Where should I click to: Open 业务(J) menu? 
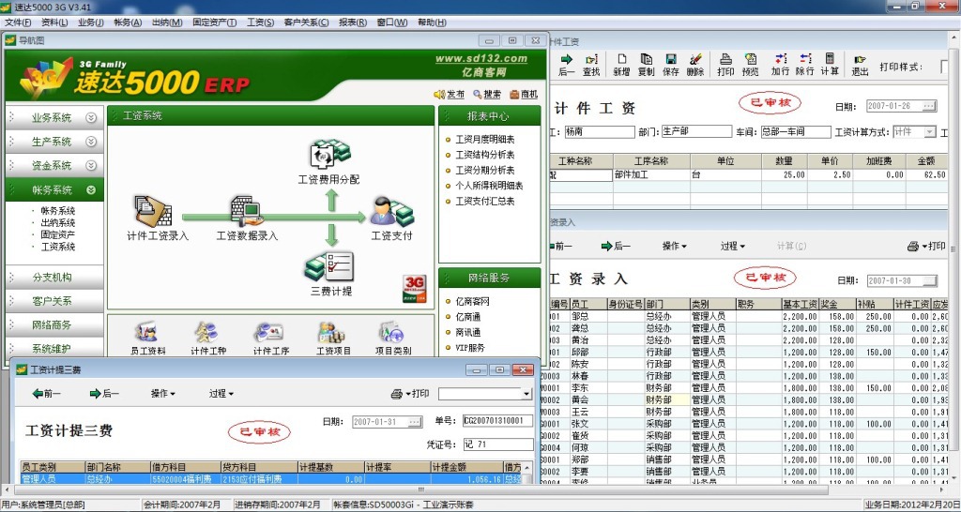(x=91, y=23)
